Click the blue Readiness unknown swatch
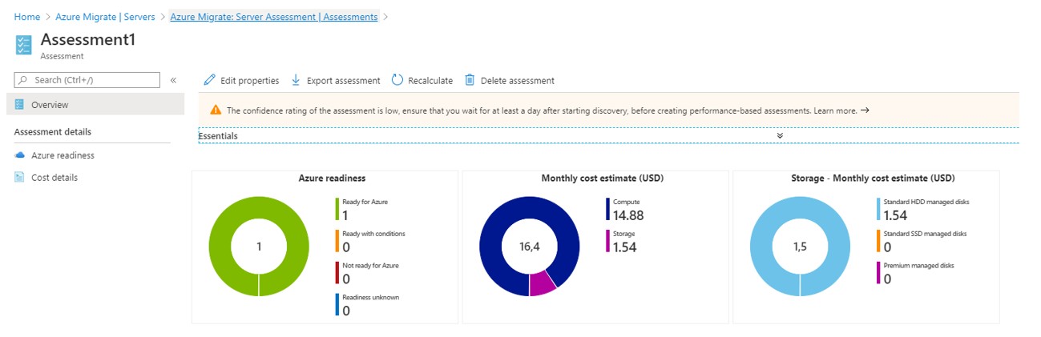1041x337 pixels. [x=337, y=304]
